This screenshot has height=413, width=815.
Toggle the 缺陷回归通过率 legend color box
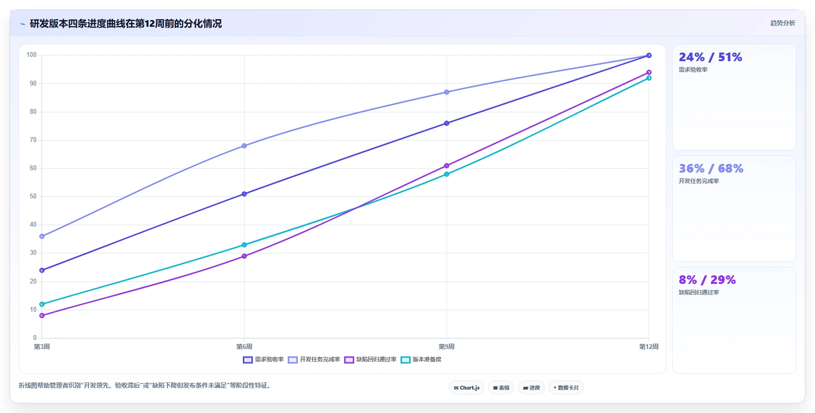point(349,359)
